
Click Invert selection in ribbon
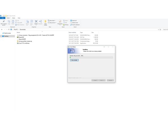pyautogui.click(x=75, y=25)
